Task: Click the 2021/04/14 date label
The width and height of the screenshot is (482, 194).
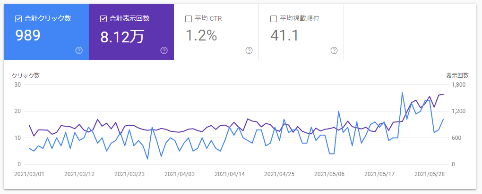Action: 230,174
